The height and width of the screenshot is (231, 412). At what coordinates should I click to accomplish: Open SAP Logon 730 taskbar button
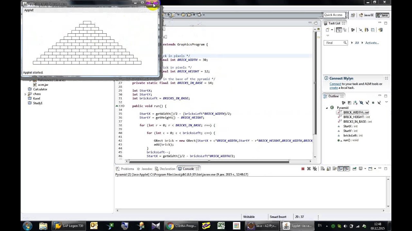tap(69, 226)
